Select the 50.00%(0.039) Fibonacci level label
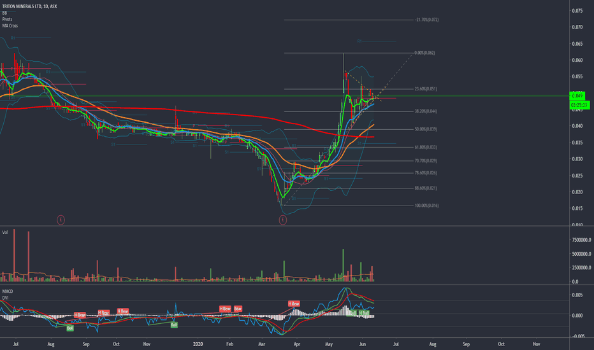This screenshot has width=594, height=350. click(x=426, y=129)
